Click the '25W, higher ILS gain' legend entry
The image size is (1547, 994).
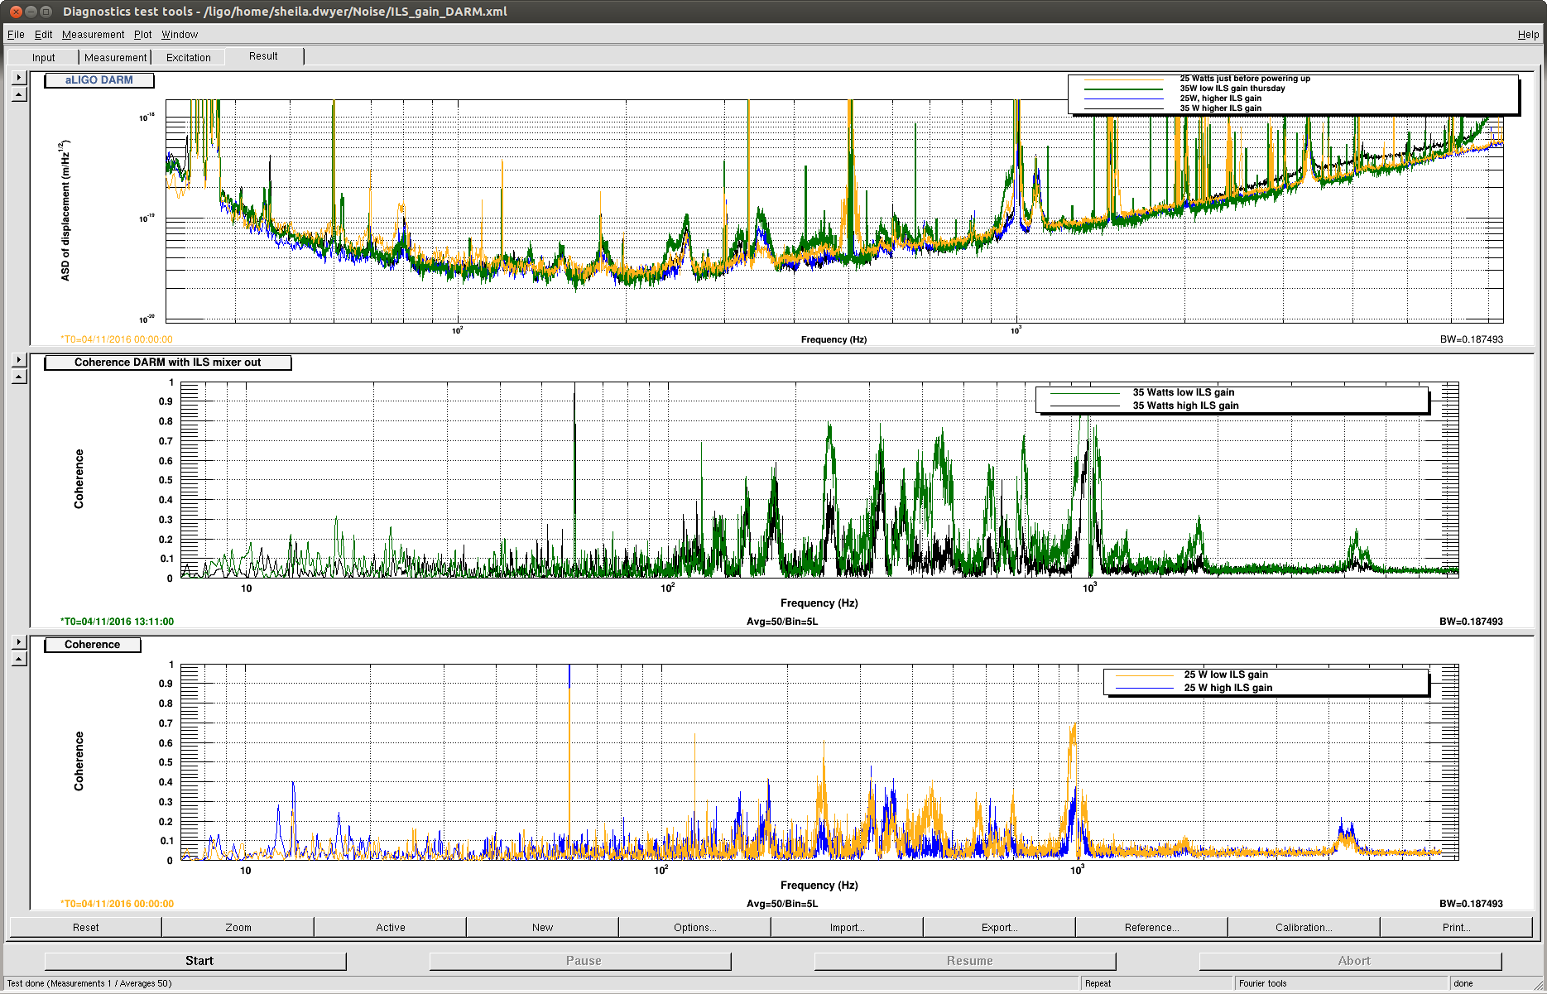1221,98
